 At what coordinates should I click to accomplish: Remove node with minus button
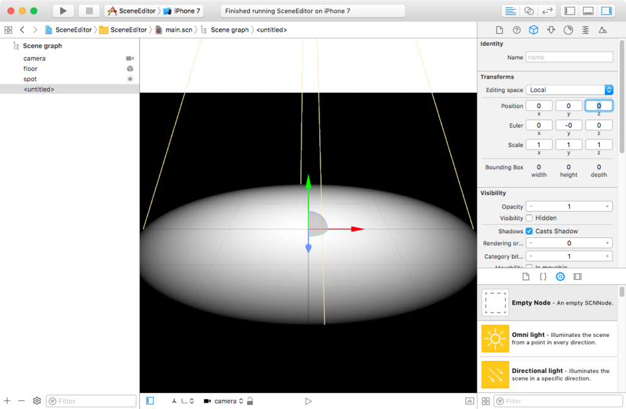pos(21,401)
